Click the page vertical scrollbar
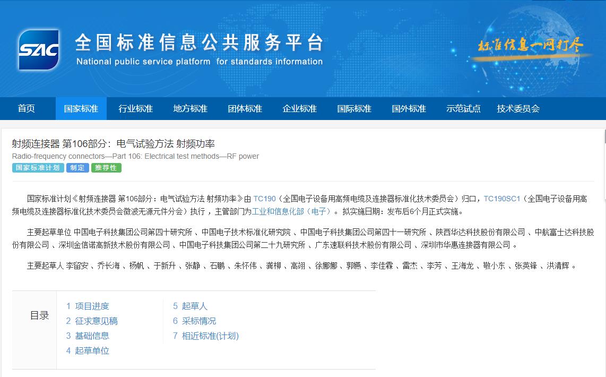This screenshot has width=606, height=377. pos(603,137)
